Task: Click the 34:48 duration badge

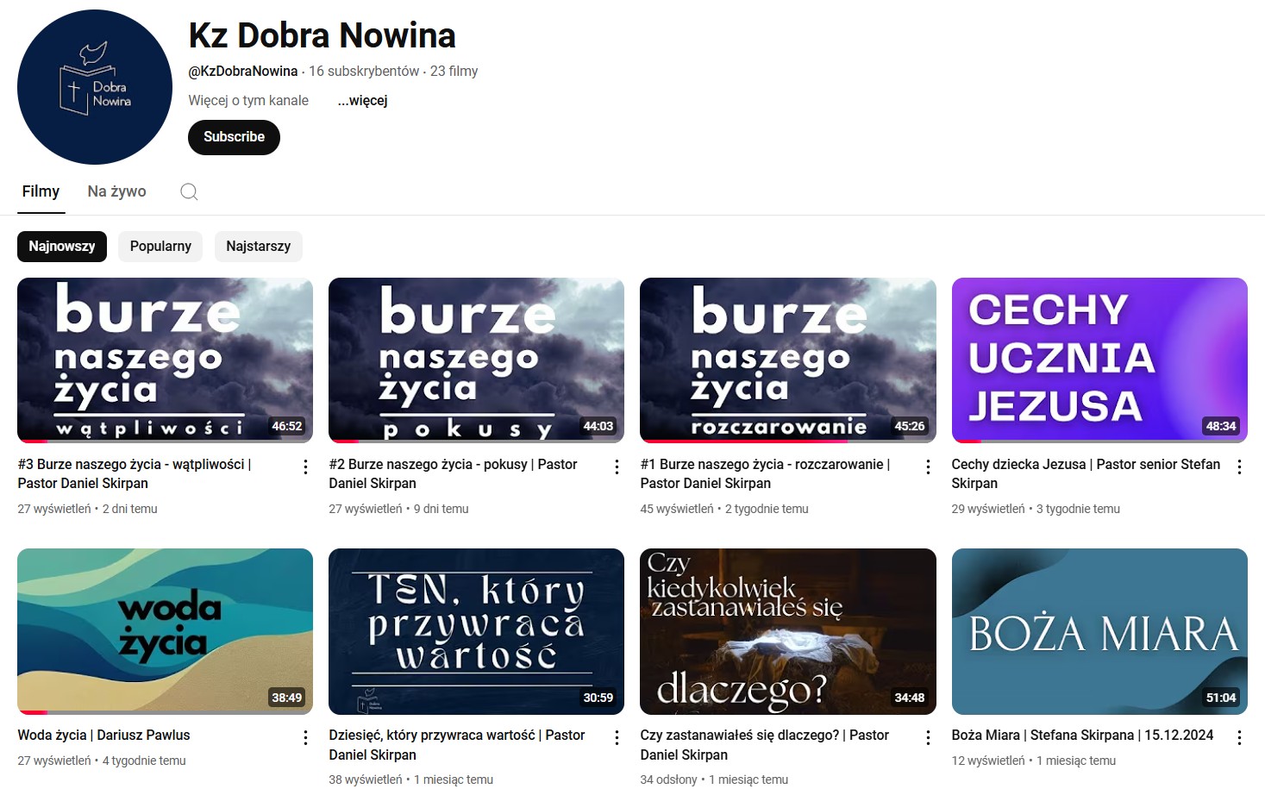Action: pos(910,698)
